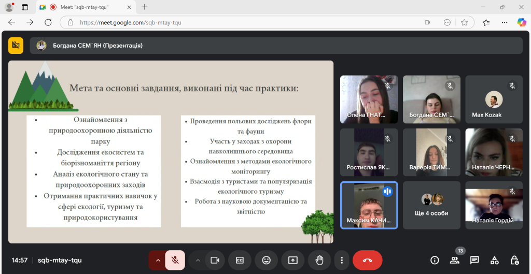Open the host controls lock icon
Viewport: 531px width, 274px height.
pos(514,260)
